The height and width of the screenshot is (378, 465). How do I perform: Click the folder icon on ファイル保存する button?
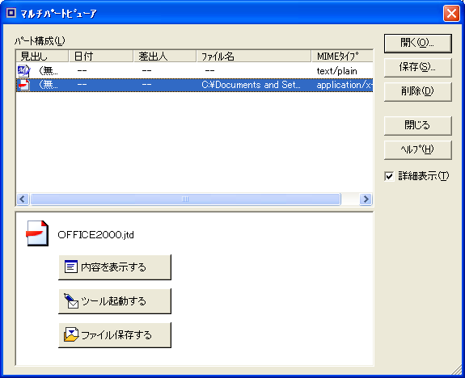pos(71,334)
